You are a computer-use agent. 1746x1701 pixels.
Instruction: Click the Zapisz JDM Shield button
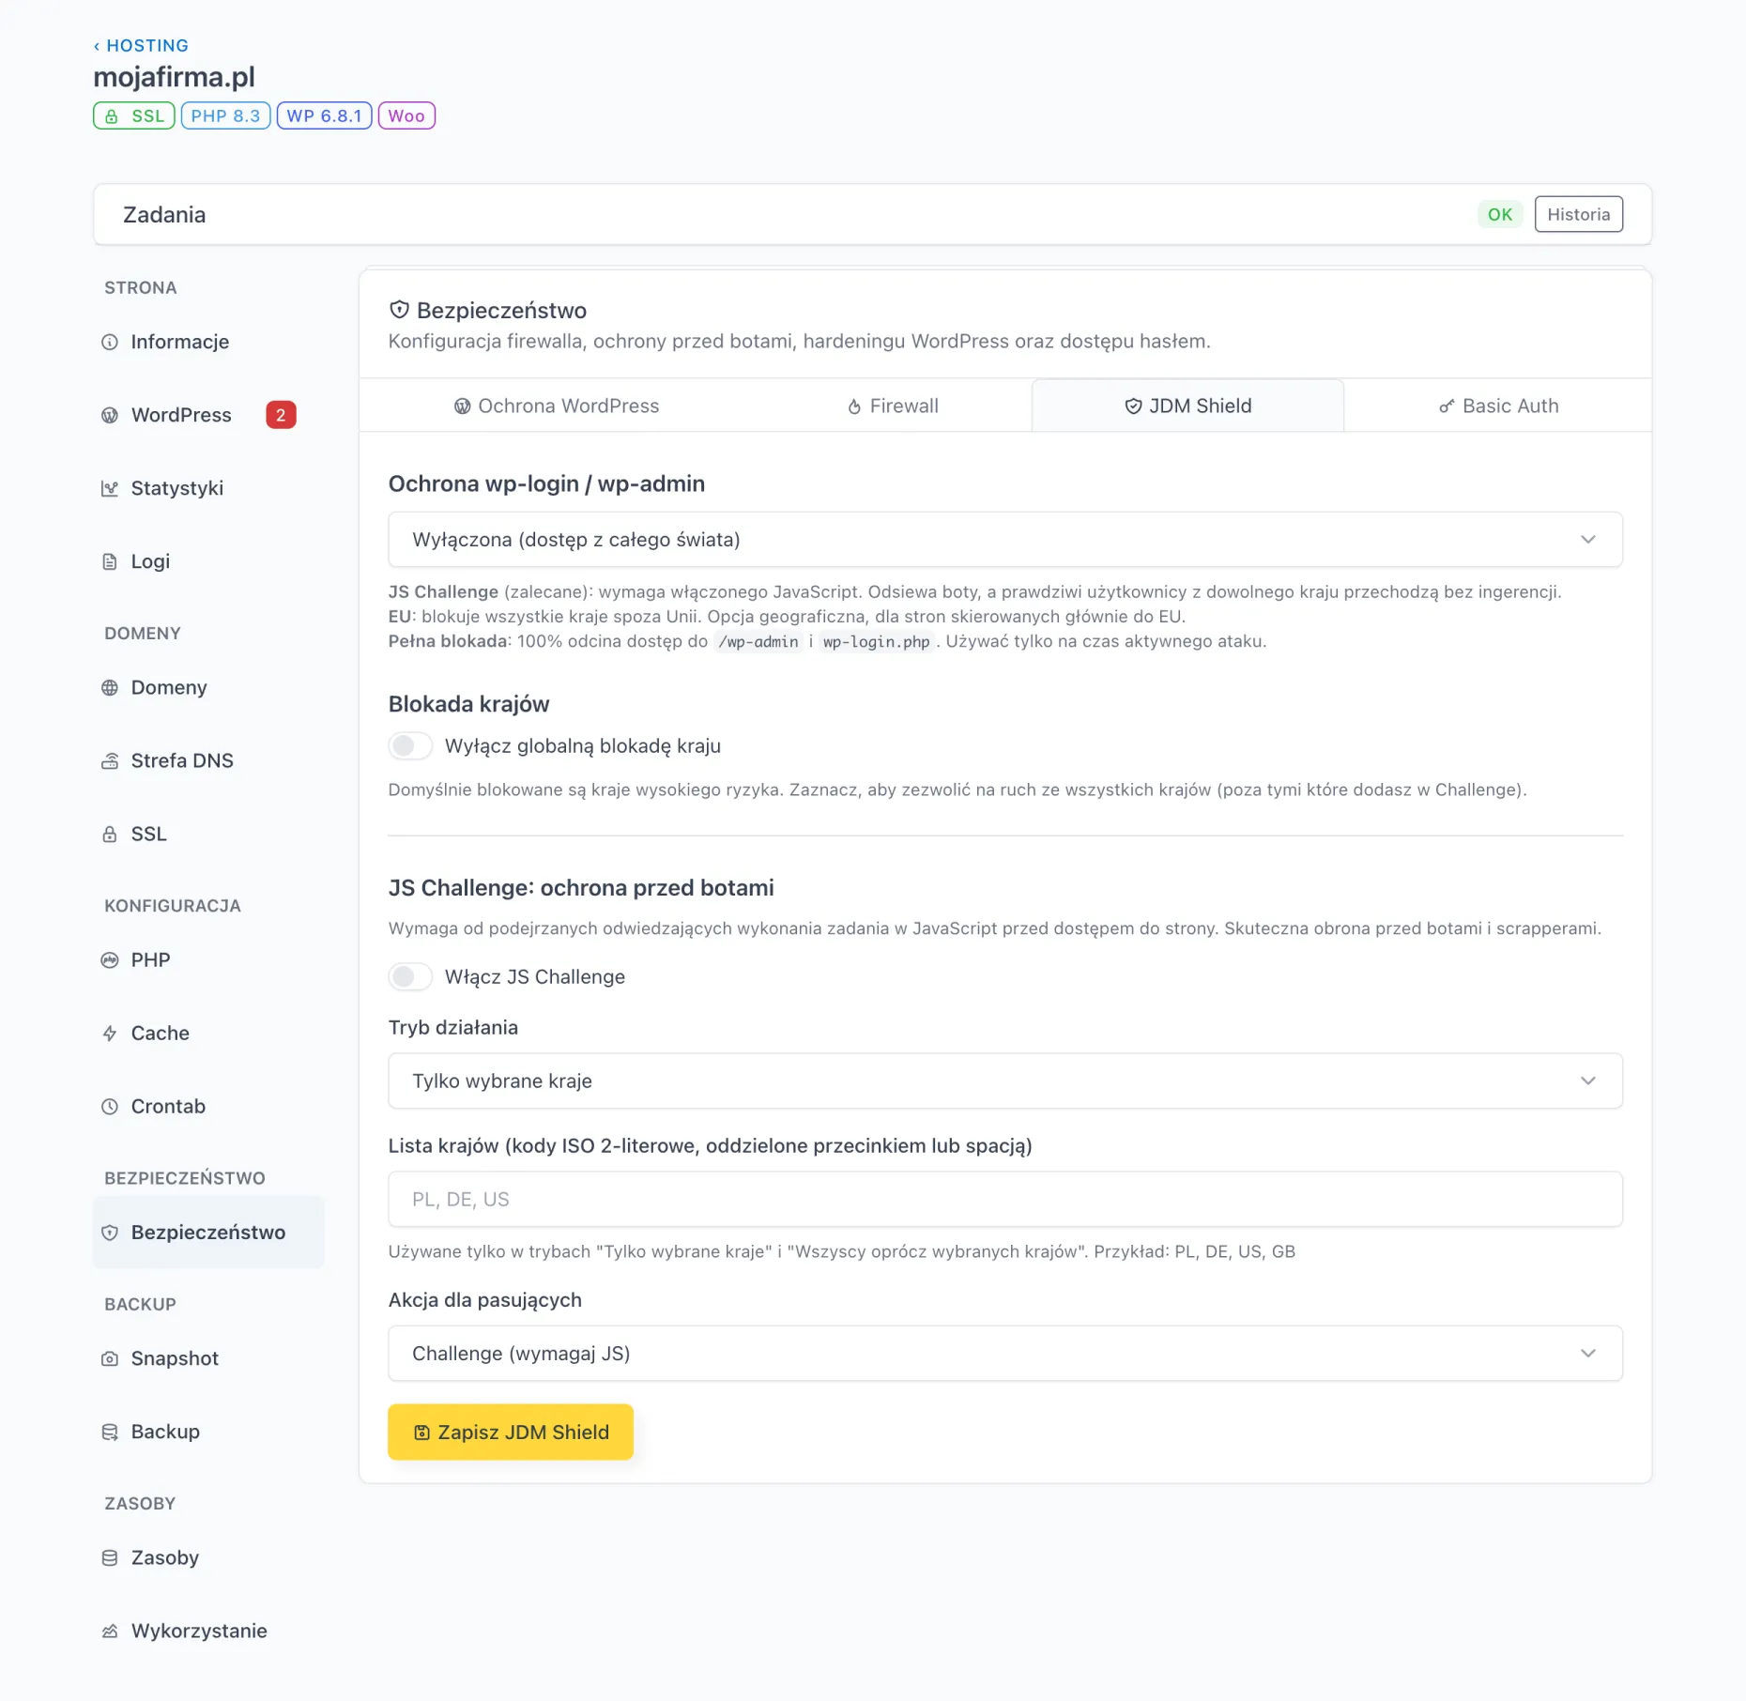[x=511, y=1432]
